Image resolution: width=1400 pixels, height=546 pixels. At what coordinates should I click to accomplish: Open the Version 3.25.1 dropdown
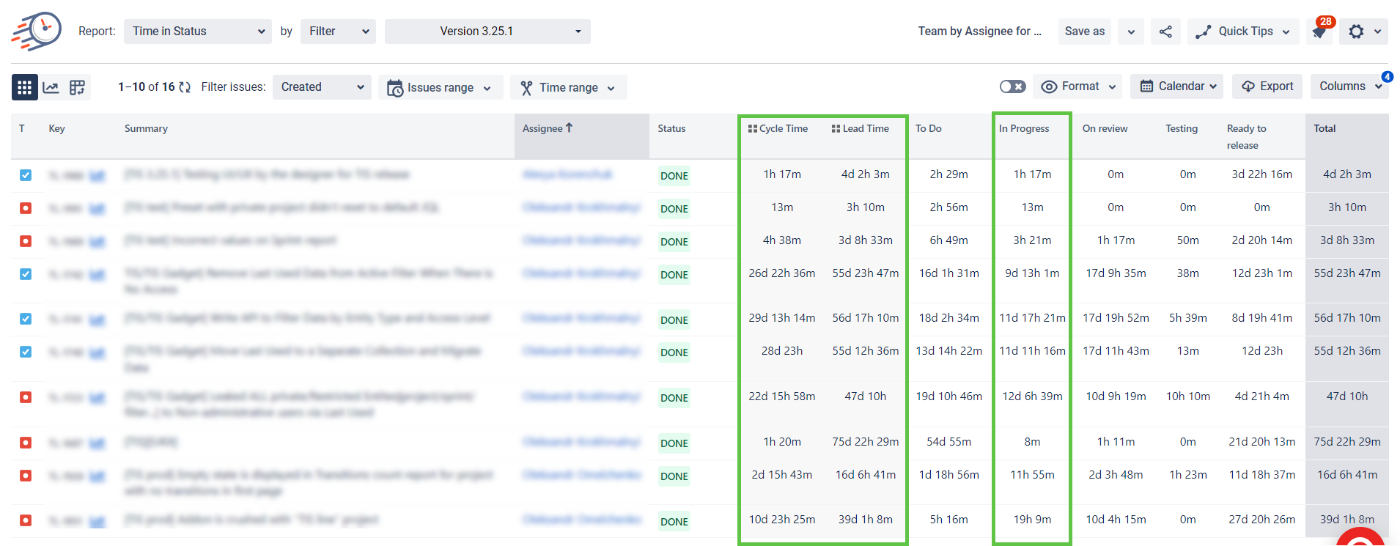point(487,32)
